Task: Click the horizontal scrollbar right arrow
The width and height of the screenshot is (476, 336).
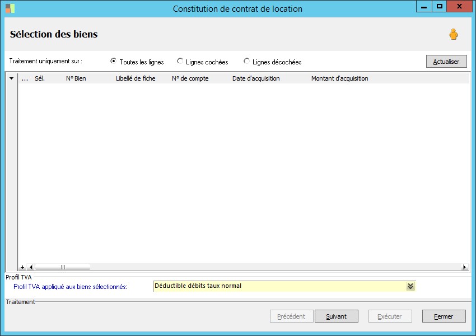Action: tap(464, 267)
